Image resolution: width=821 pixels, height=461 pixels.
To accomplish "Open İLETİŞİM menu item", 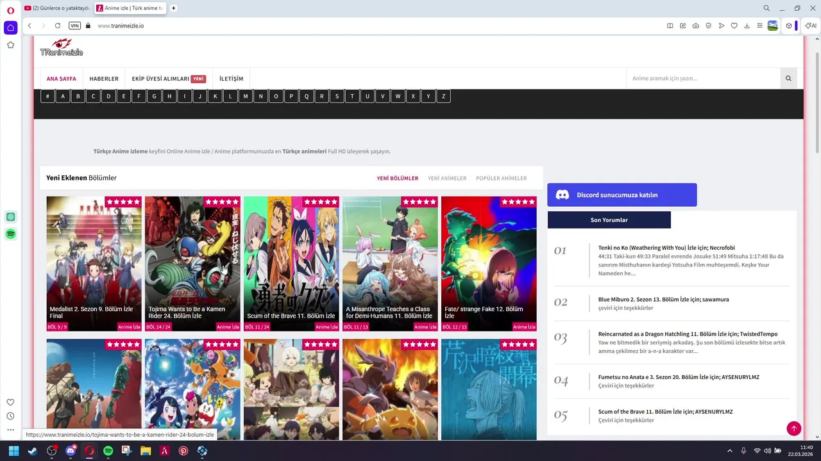I will click(231, 79).
